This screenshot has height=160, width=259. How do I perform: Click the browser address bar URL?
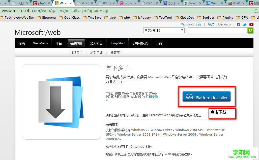[x=55, y=11]
